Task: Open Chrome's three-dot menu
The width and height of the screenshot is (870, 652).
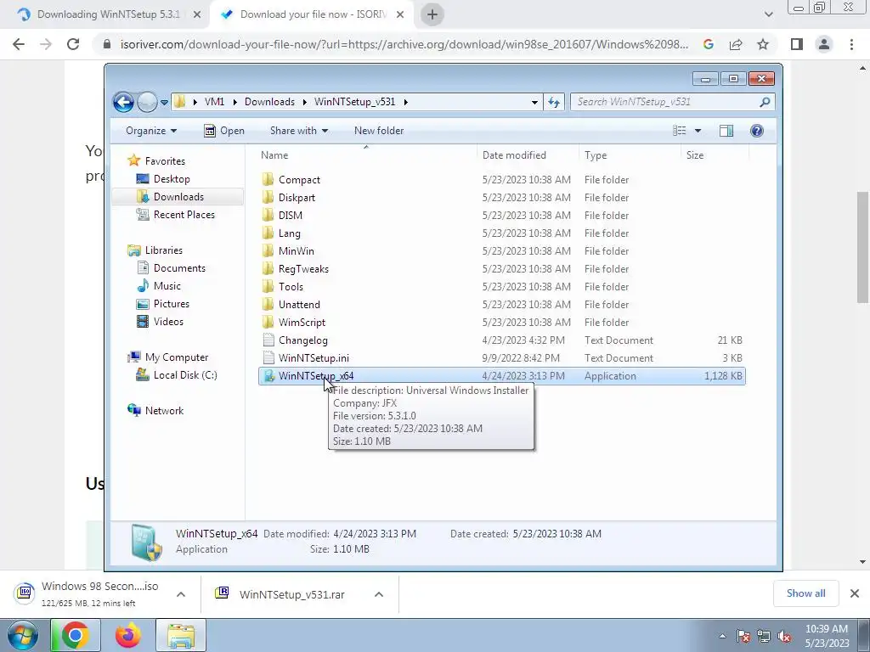Action: point(851,44)
